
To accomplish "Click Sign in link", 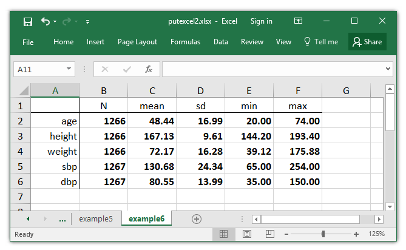I will click(x=261, y=21).
